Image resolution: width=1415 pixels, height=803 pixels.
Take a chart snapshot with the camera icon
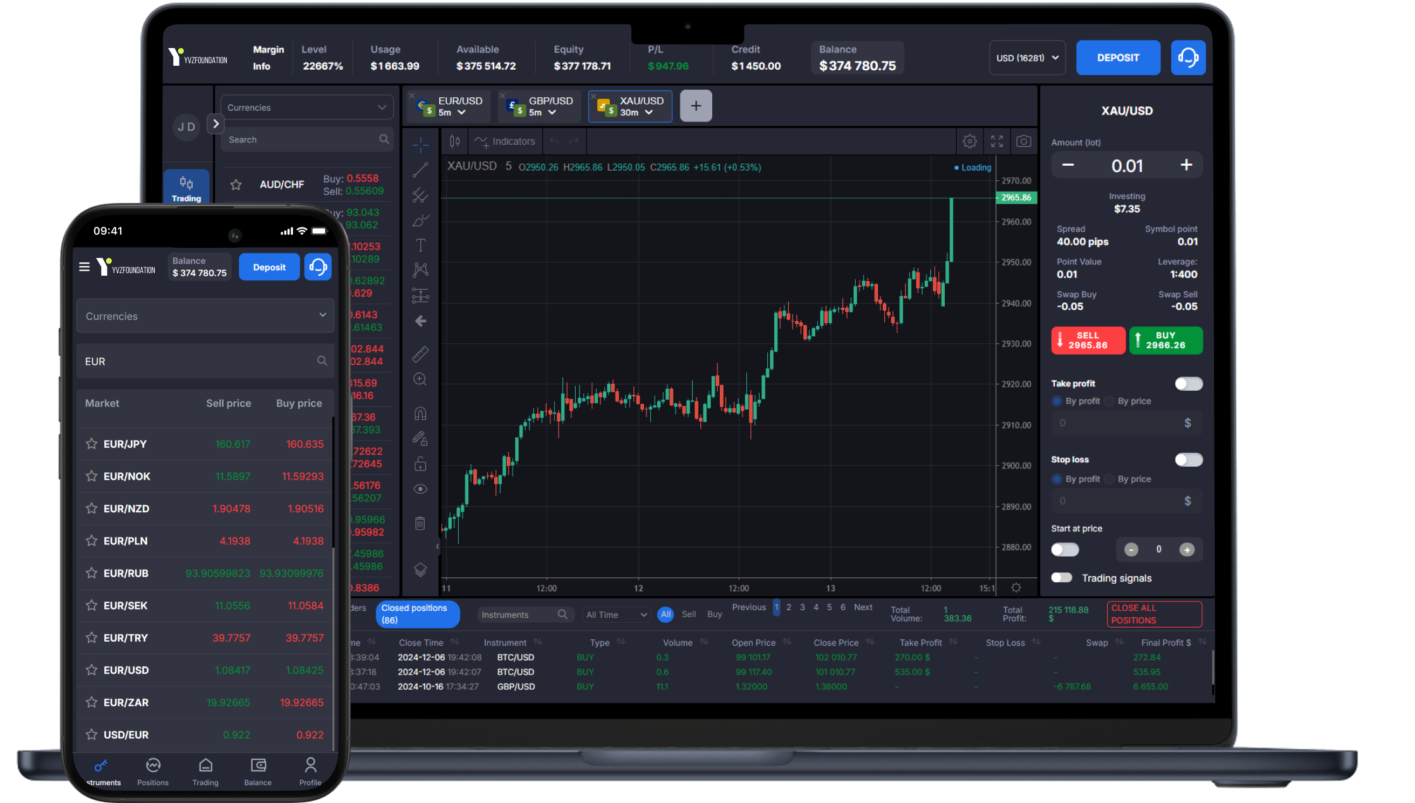point(1024,142)
